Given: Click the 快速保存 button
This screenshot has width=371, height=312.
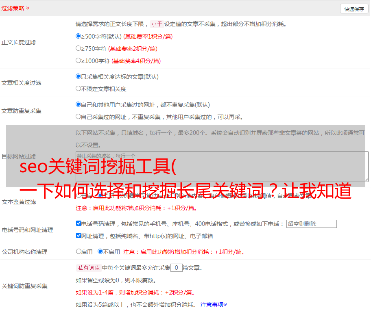Looking at the screenshot, I should pyautogui.click(x=354, y=9).
